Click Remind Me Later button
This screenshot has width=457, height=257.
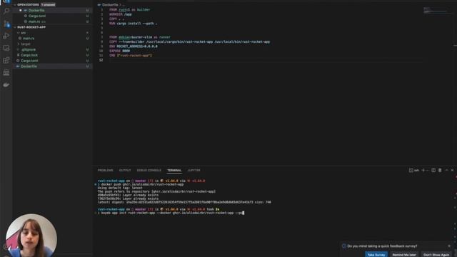(404, 255)
